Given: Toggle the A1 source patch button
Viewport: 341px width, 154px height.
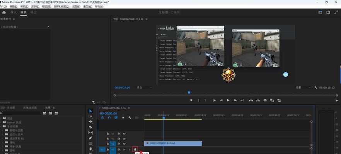Looking at the screenshot, I should (x=102, y=149).
